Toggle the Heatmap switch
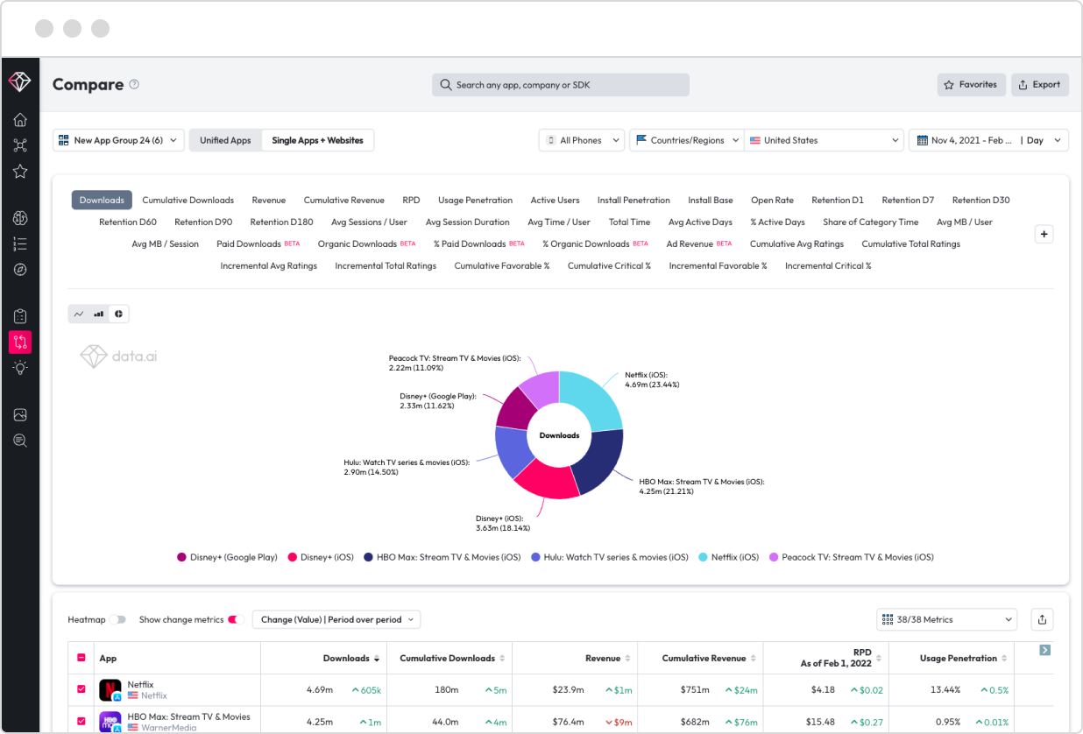The height and width of the screenshot is (734, 1083). (119, 619)
